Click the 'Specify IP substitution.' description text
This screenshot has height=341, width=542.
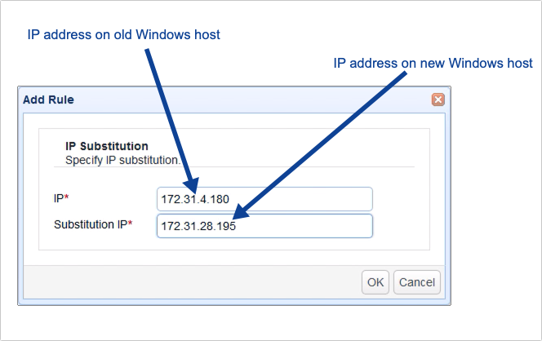[x=122, y=160]
